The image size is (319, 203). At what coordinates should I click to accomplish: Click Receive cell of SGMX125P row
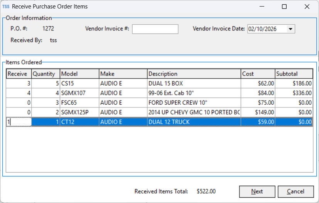pos(19,112)
